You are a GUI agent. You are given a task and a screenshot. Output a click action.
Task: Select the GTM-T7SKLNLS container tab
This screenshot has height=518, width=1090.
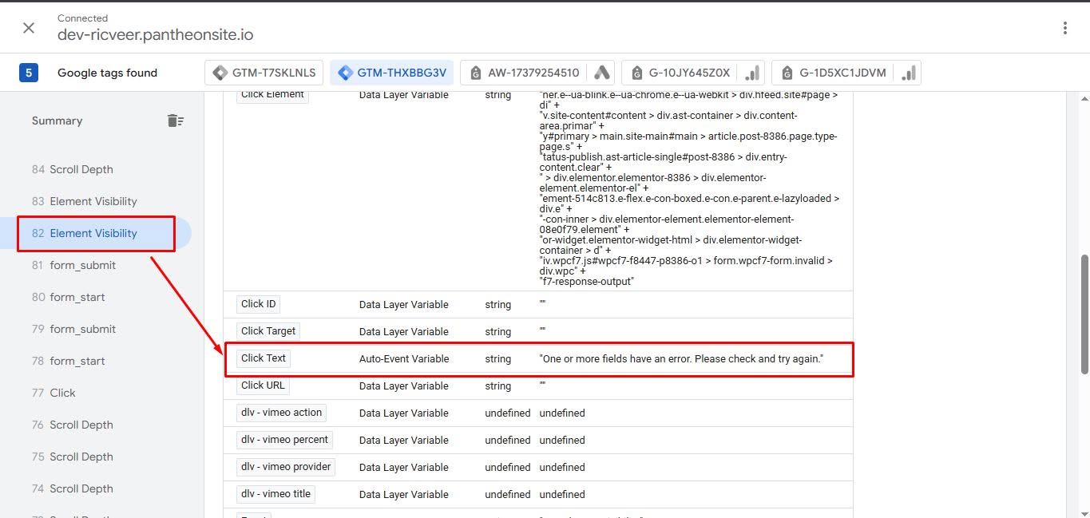pos(264,73)
